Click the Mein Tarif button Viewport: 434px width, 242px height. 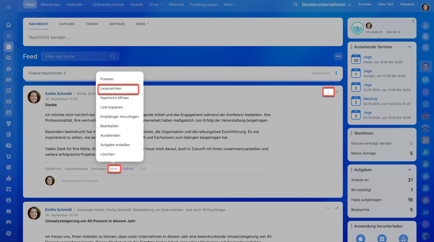tap(386, 4)
